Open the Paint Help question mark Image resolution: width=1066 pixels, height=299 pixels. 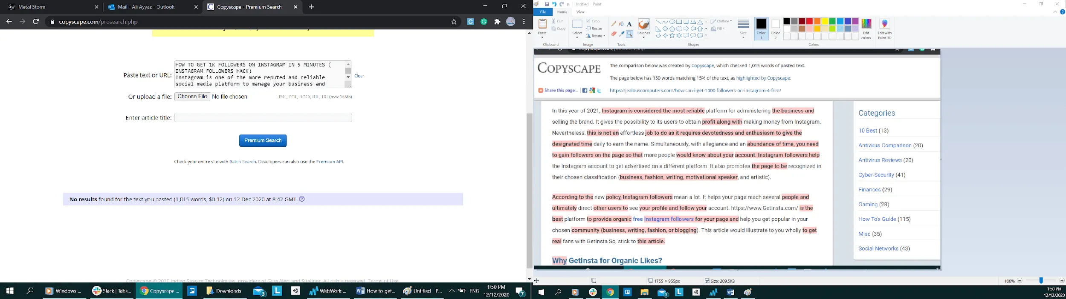[1062, 12]
